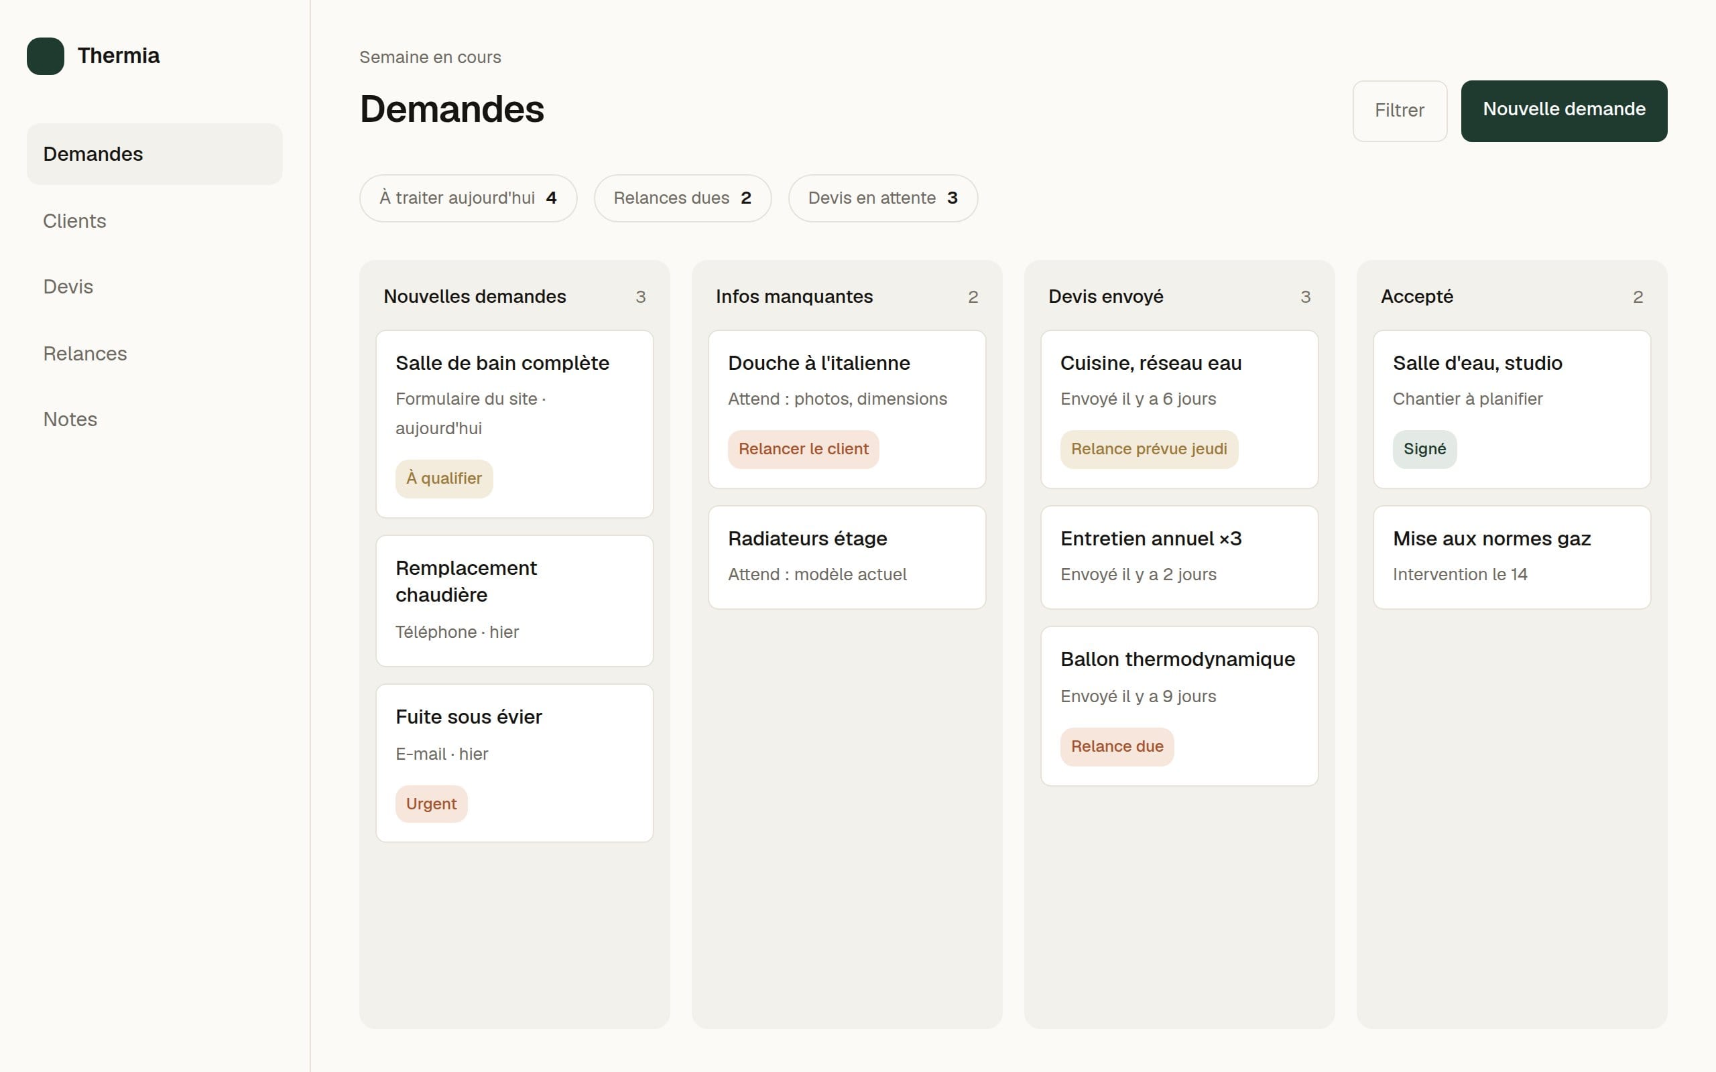
Task: Click the text Chantier à planifier
Action: [1467, 399]
